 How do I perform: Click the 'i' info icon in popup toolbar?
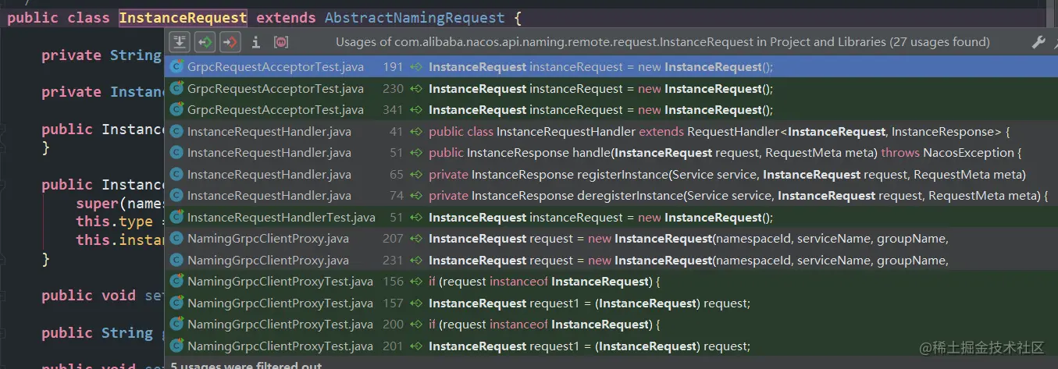tap(255, 42)
